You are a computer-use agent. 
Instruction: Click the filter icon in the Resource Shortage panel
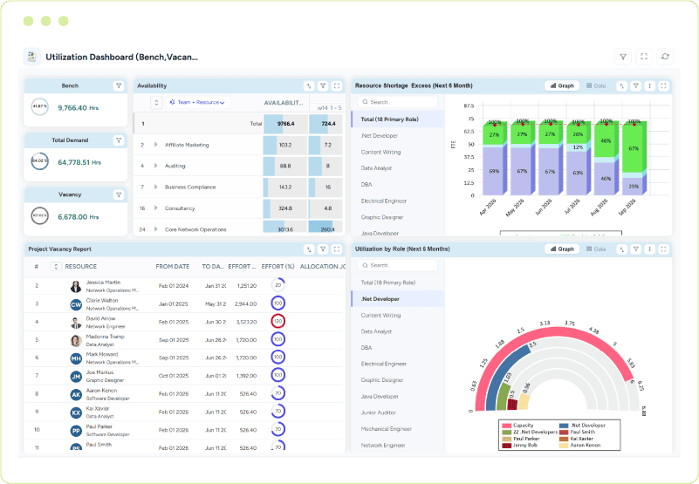coord(636,85)
